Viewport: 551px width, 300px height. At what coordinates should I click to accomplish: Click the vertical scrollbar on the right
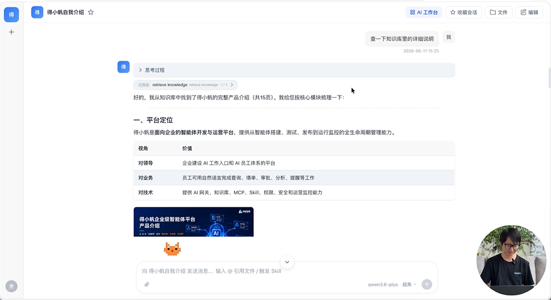pyautogui.click(x=549, y=78)
